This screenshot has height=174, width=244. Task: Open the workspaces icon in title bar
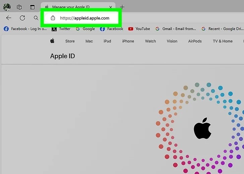(19, 7)
